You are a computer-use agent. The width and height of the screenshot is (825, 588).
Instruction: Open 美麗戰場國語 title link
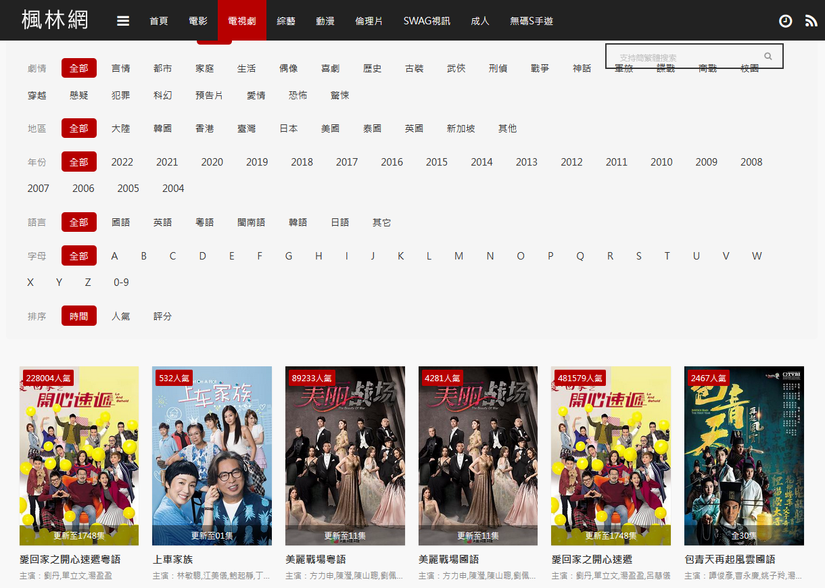(x=449, y=560)
